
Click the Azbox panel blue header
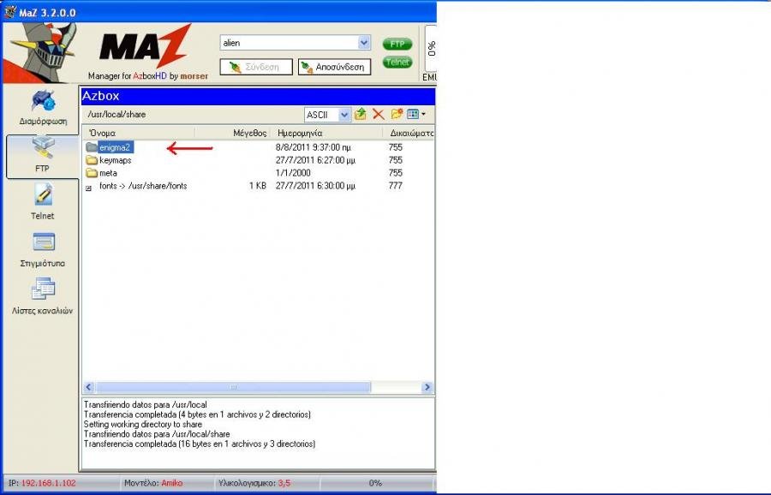tap(258, 96)
